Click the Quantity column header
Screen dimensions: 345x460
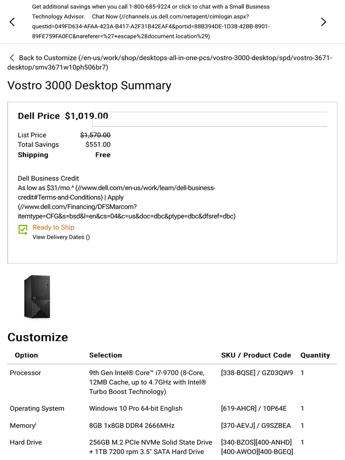pyautogui.click(x=315, y=355)
